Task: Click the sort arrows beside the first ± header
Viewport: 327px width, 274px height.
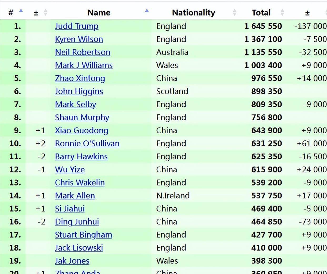Action: (45, 12)
